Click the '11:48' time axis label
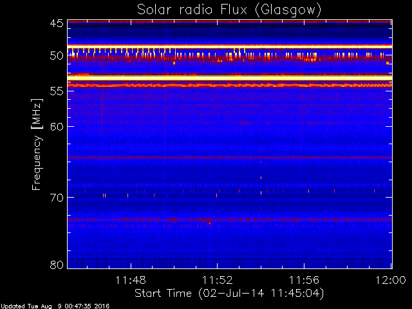Screen dimensions: 412x309 point(131,280)
